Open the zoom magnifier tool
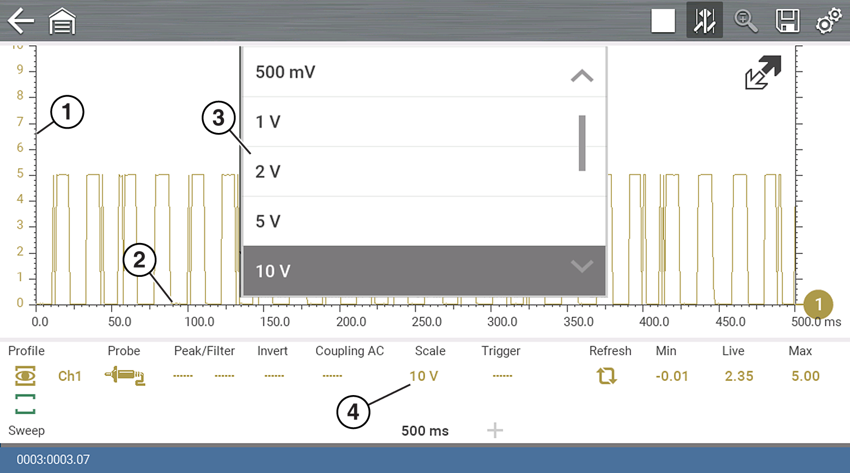Image resolution: width=850 pixels, height=473 pixels. coord(745,22)
